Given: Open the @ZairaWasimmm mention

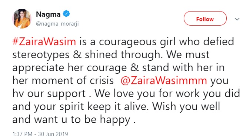Looking at the screenshot, I should click(164, 81).
